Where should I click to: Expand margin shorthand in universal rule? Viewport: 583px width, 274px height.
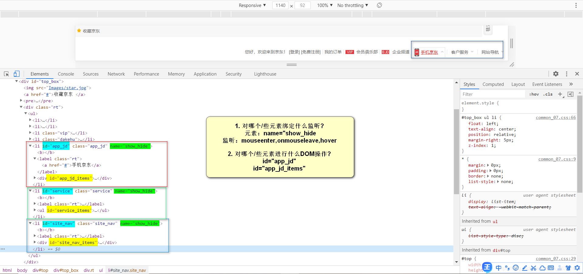pos(488,165)
